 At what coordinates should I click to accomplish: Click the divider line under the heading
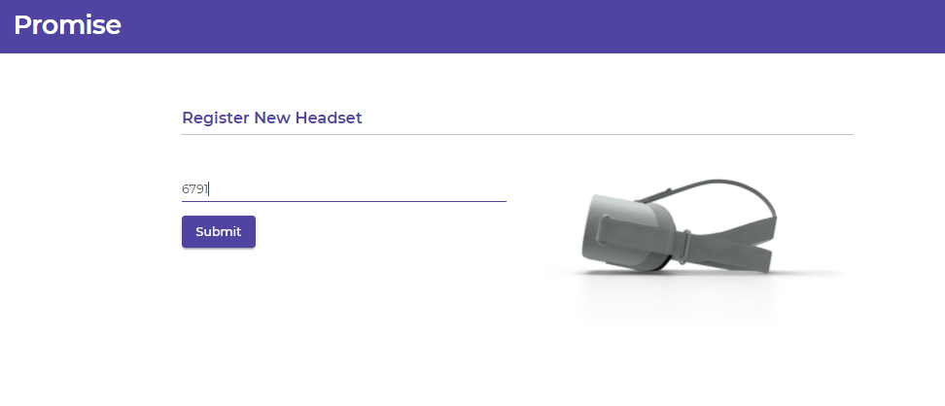[517, 134]
